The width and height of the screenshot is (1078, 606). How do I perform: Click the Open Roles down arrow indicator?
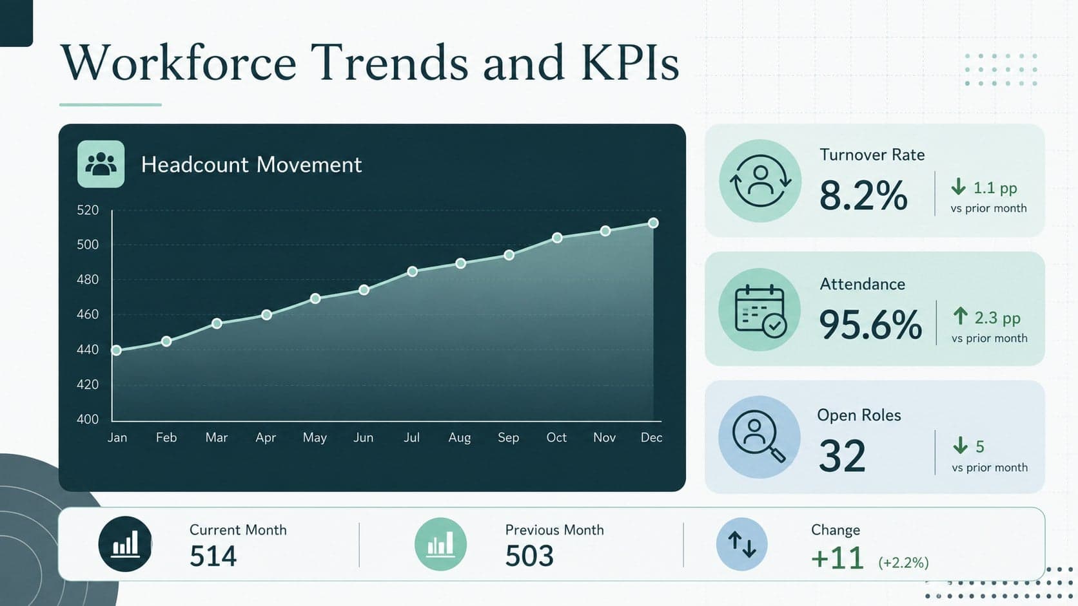(x=960, y=445)
